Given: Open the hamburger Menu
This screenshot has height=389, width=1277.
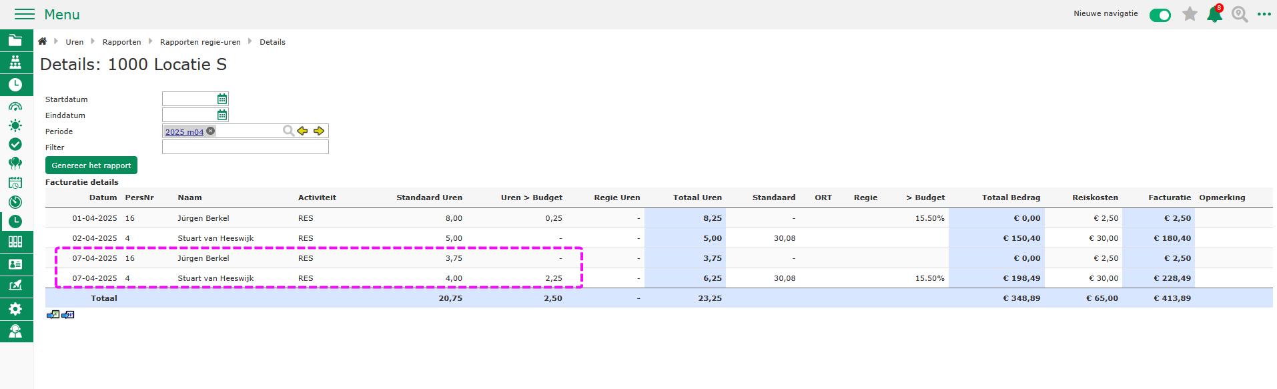Looking at the screenshot, I should coord(25,14).
